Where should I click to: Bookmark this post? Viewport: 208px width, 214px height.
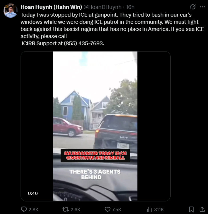pos(191,209)
